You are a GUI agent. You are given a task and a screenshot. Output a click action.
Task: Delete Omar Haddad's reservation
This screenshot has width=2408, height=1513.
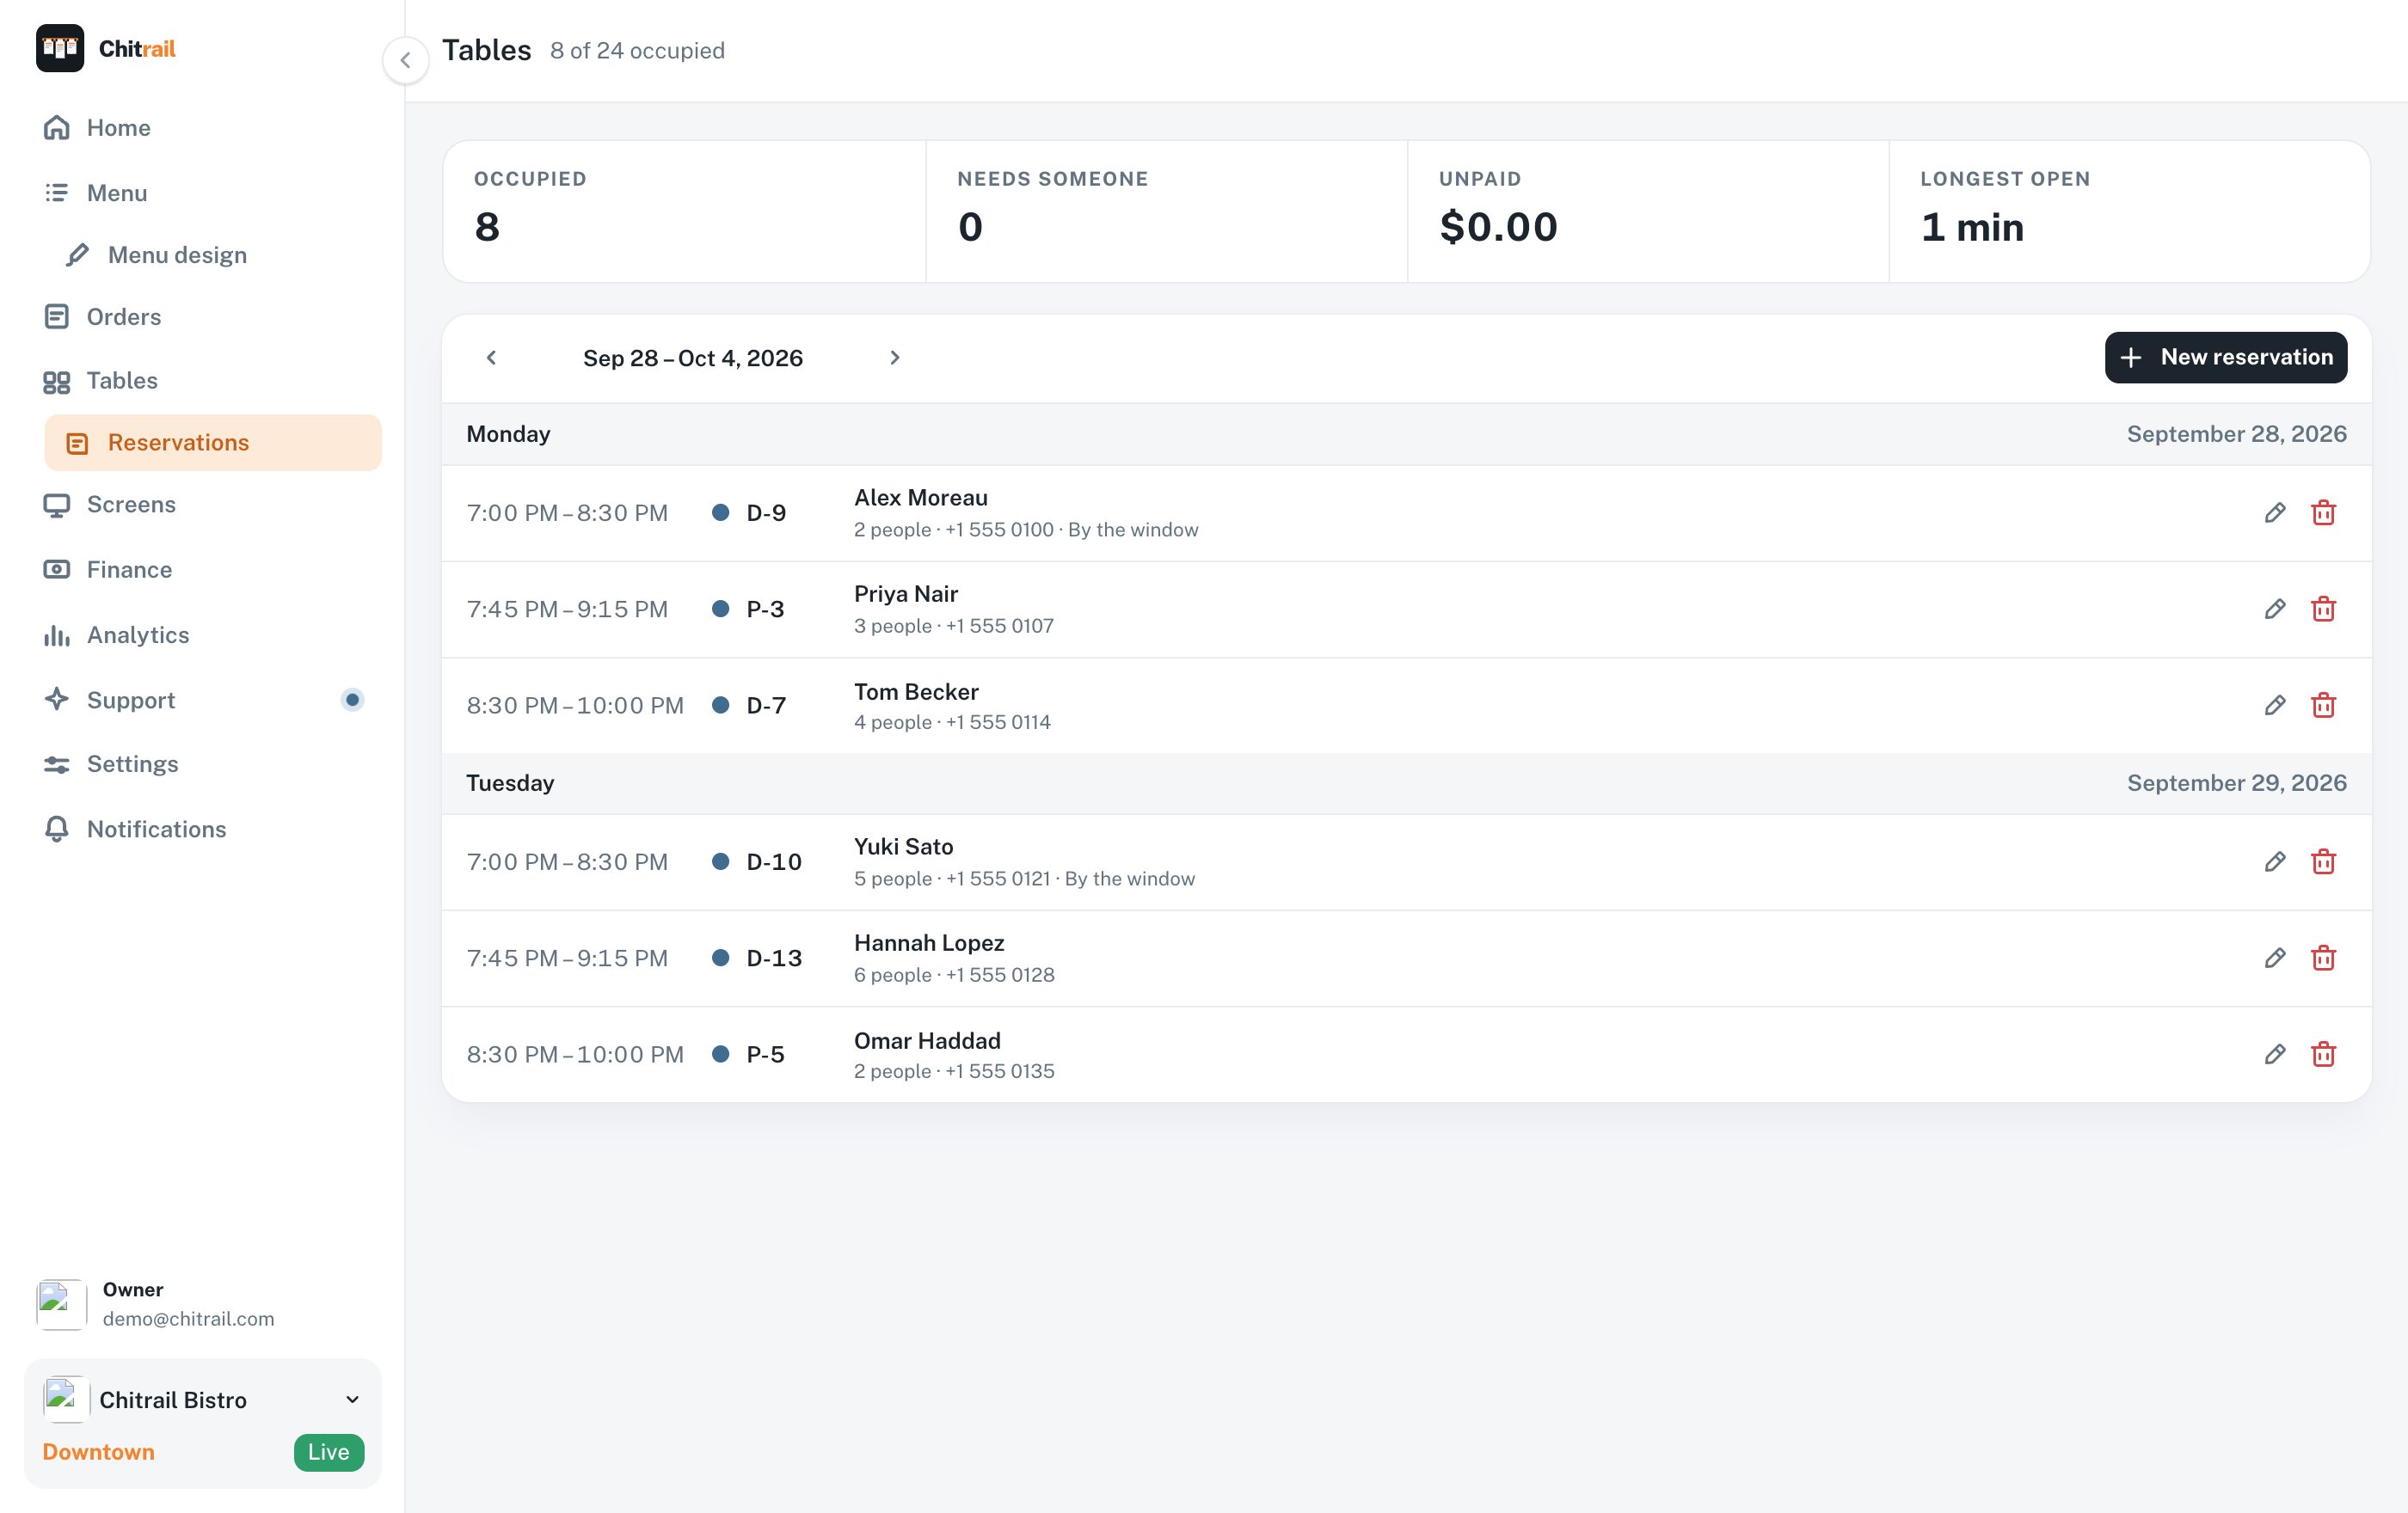(x=2323, y=1054)
